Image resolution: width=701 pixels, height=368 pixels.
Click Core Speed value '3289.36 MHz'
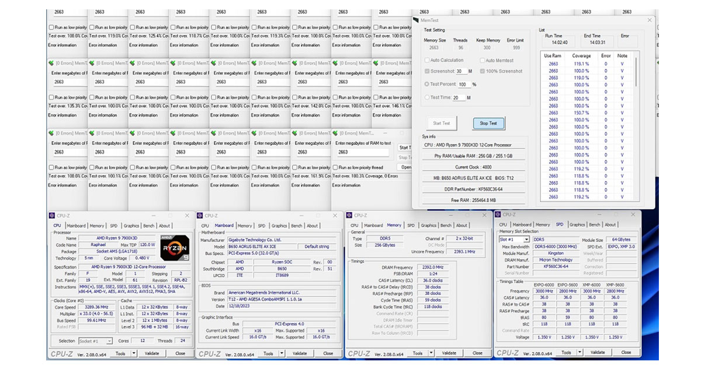[x=96, y=307]
